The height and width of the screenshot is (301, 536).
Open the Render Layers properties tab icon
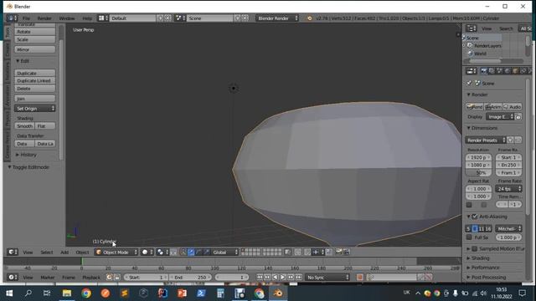click(x=492, y=71)
